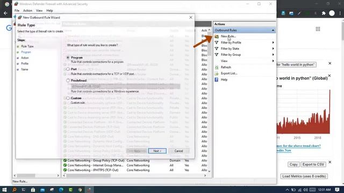Click Export to CSV in browser
The image size is (344, 193).
click(313, 165)
